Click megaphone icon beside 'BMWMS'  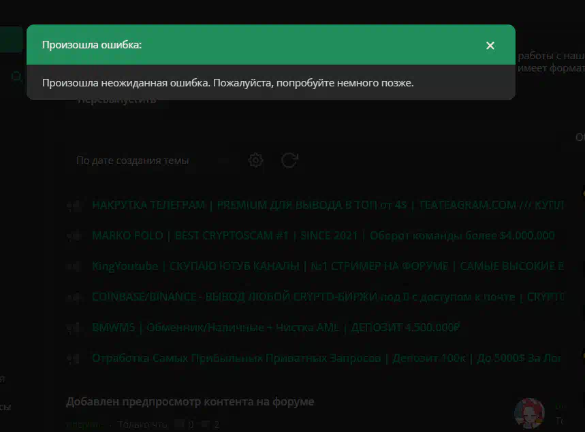click(x=74, y=328)
